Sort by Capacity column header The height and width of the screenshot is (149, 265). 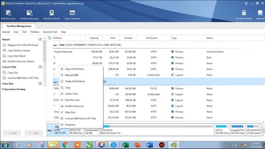[94, 38]
